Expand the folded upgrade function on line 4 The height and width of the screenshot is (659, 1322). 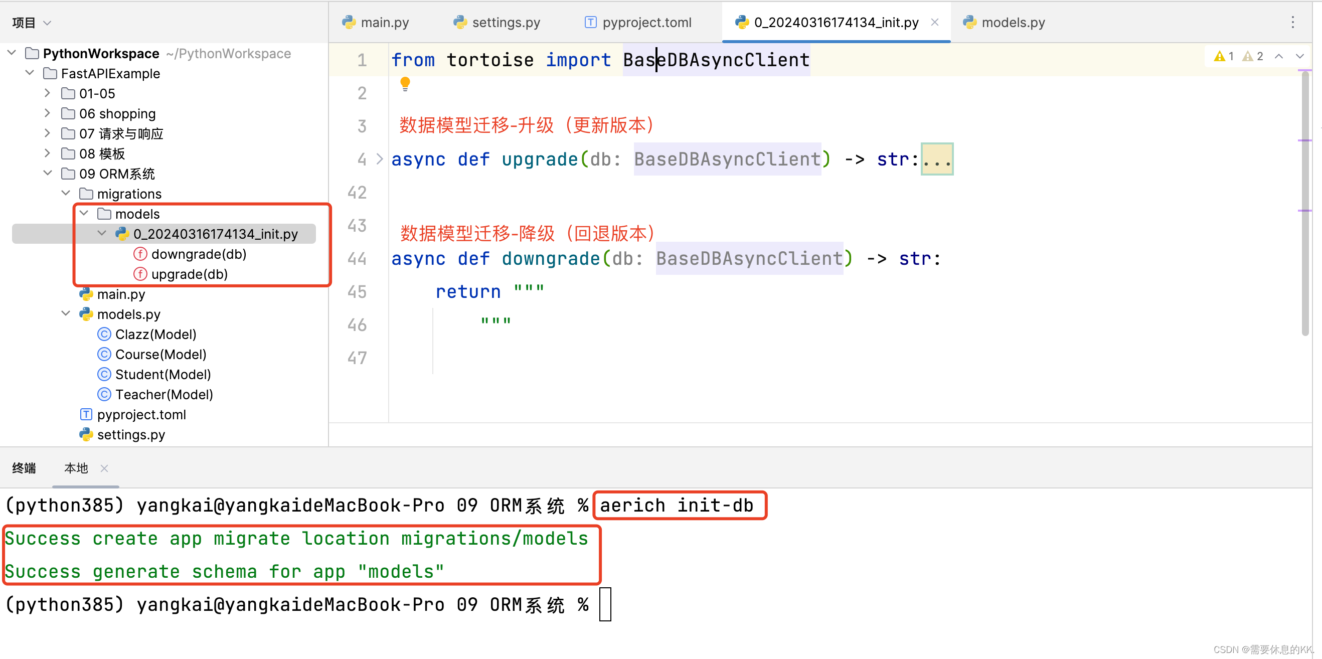click(379, 159)
